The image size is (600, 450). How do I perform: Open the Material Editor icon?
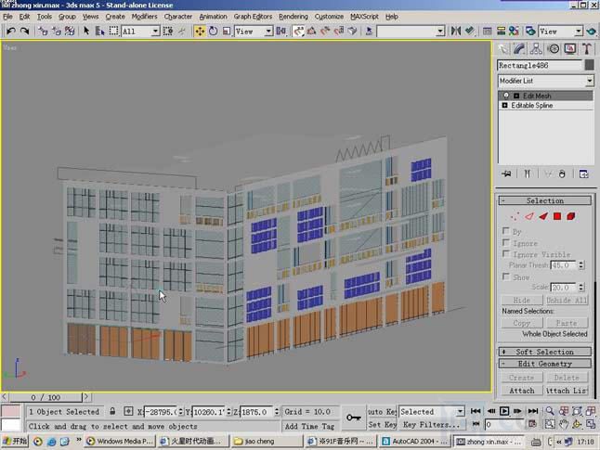point(514,31)
